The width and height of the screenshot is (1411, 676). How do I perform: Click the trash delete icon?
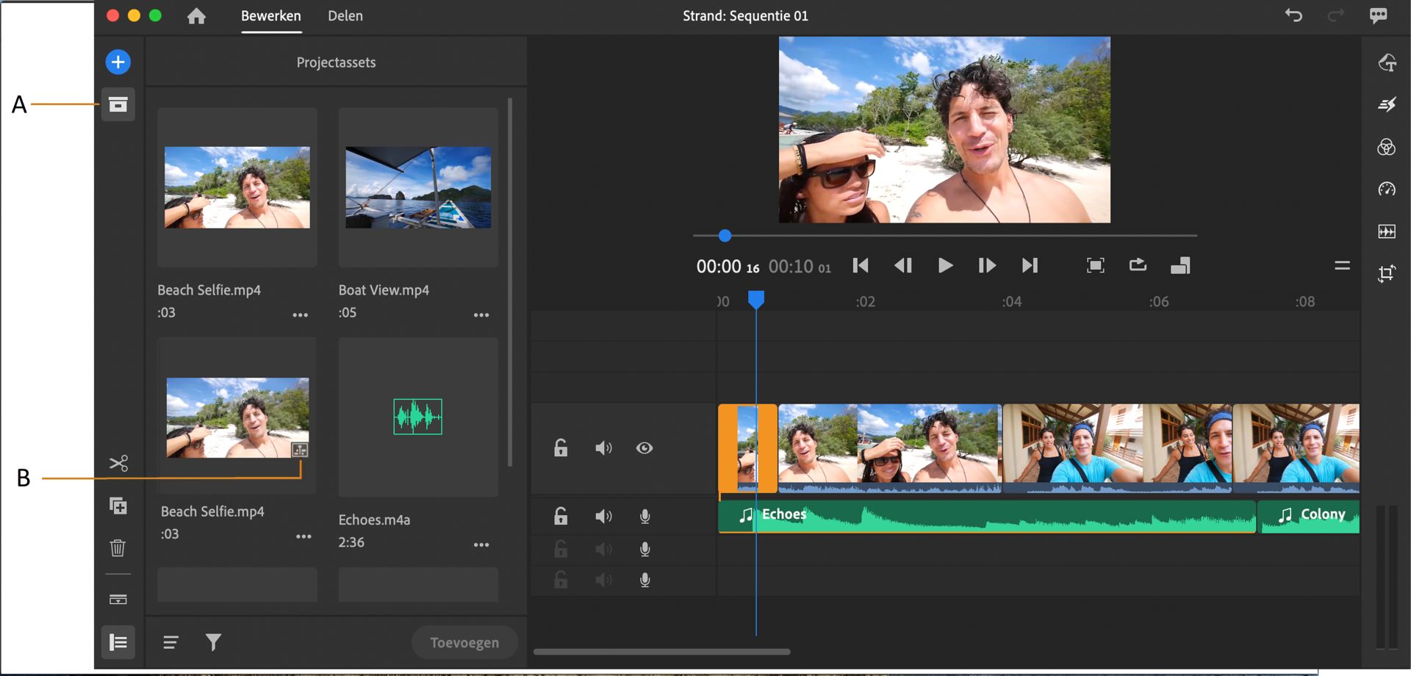(x=118, y=547)
